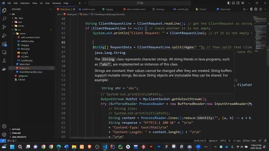Toggle the primary side bar layout
Viewport: 269px width, 151px height.
coord(229,3)
